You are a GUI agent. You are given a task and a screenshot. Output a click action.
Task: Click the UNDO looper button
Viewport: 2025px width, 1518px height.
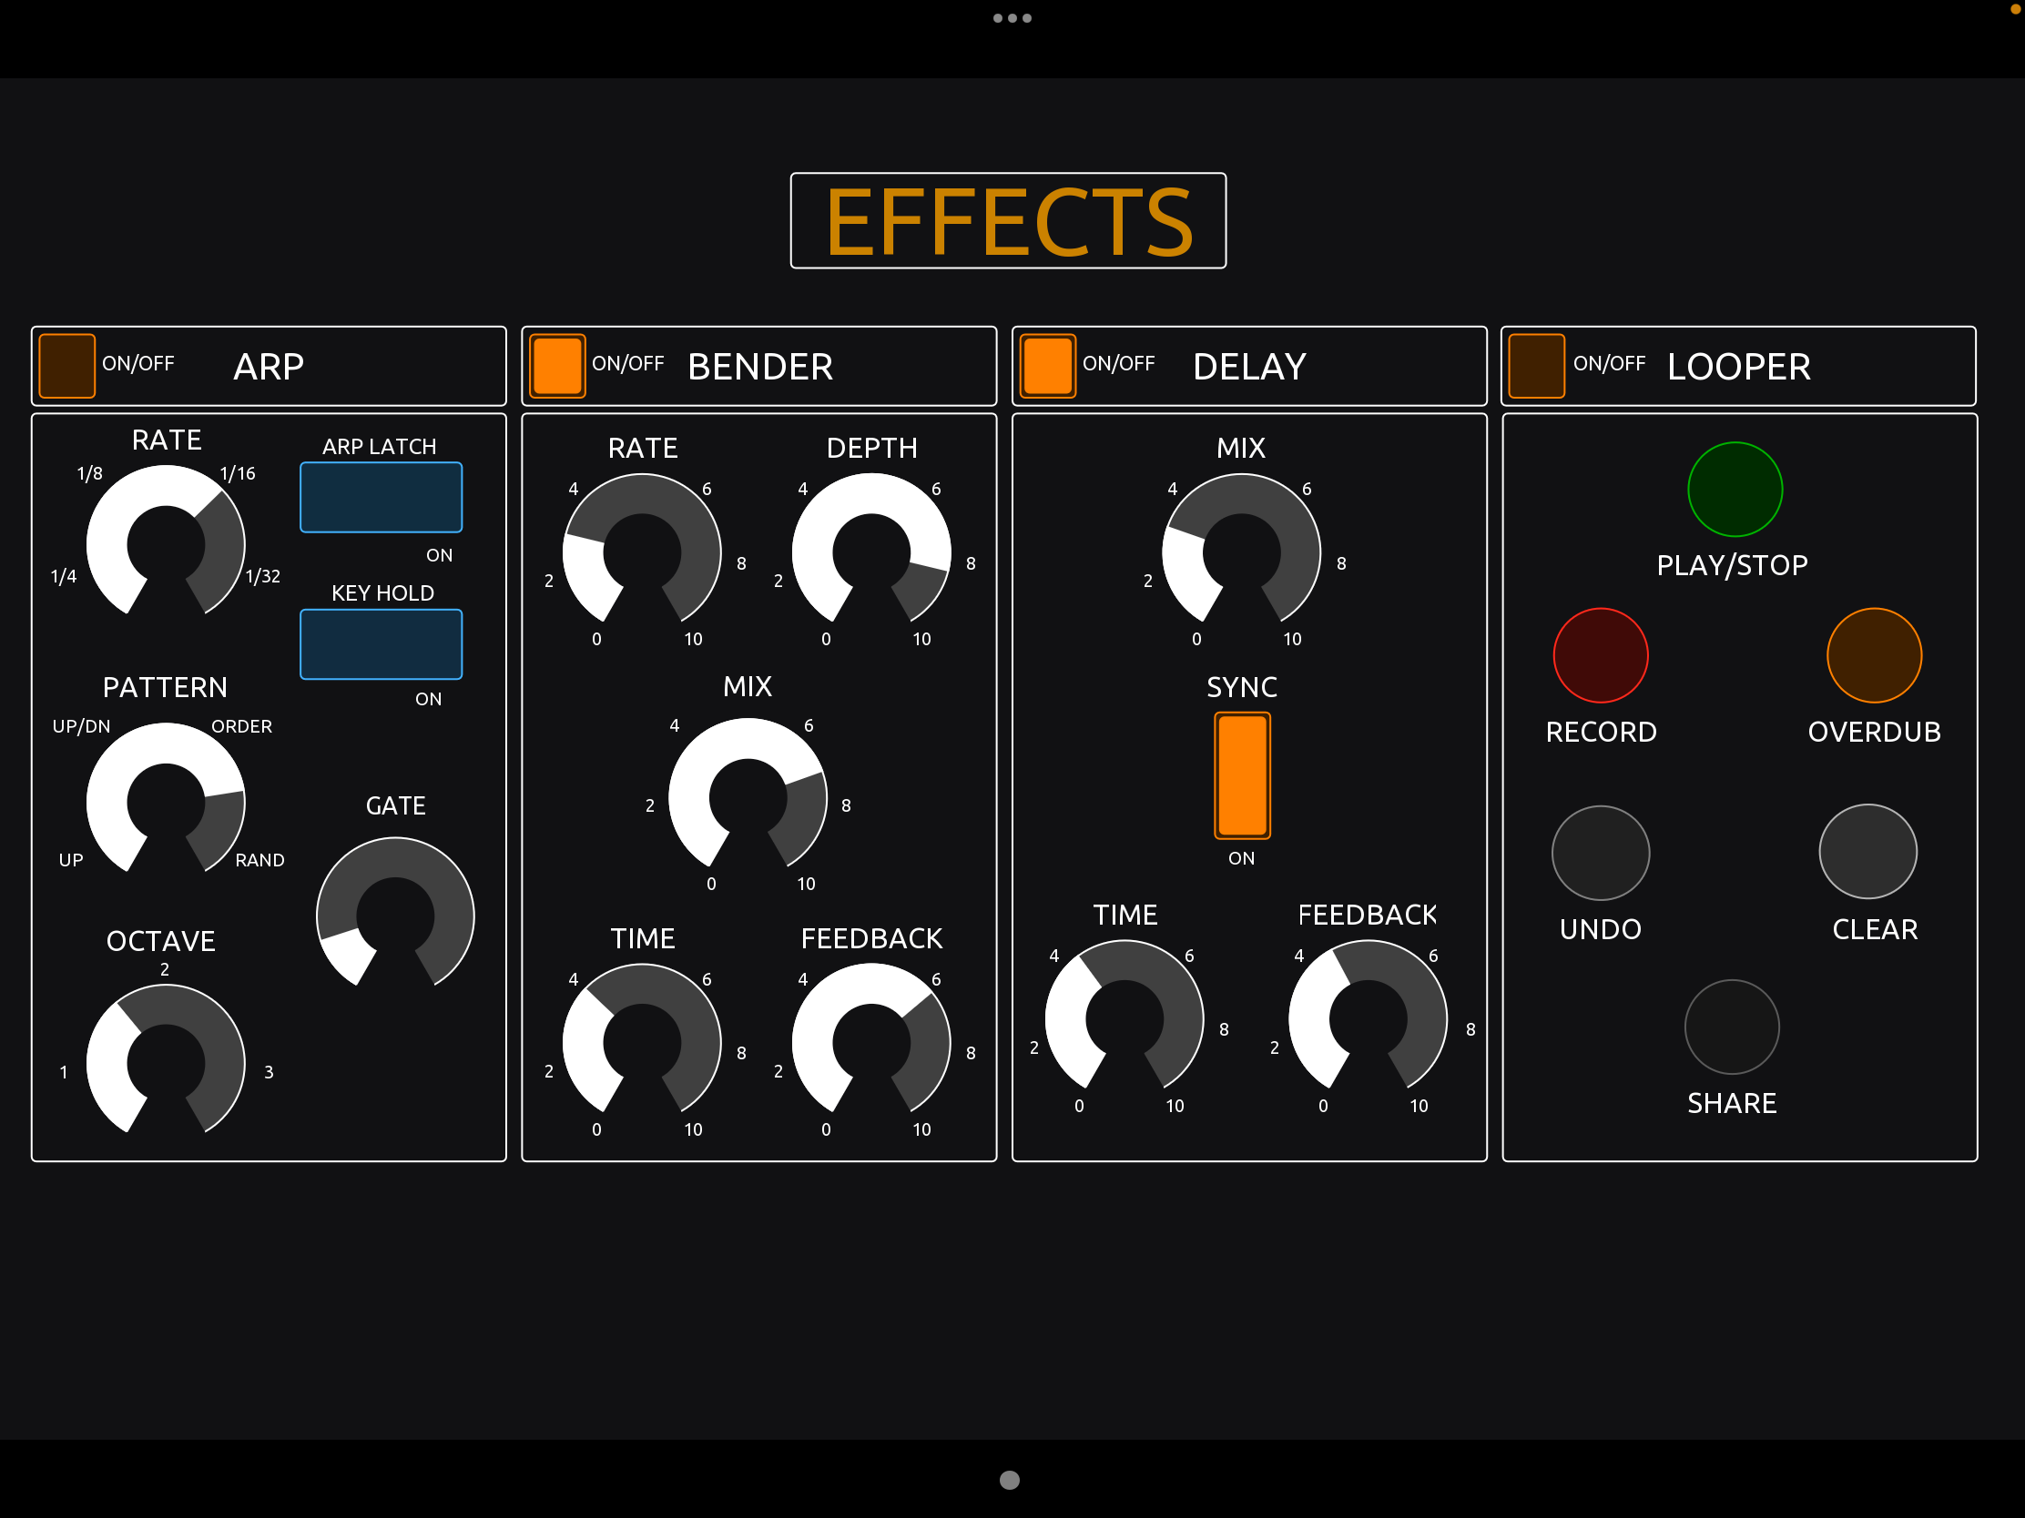click(1600, 853)
